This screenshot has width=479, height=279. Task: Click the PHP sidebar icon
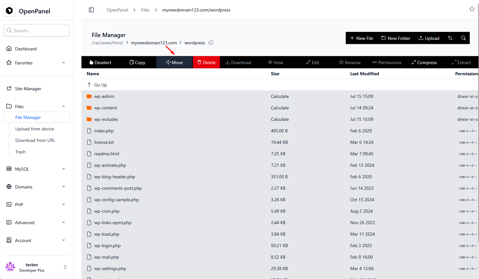click(9, 204)
